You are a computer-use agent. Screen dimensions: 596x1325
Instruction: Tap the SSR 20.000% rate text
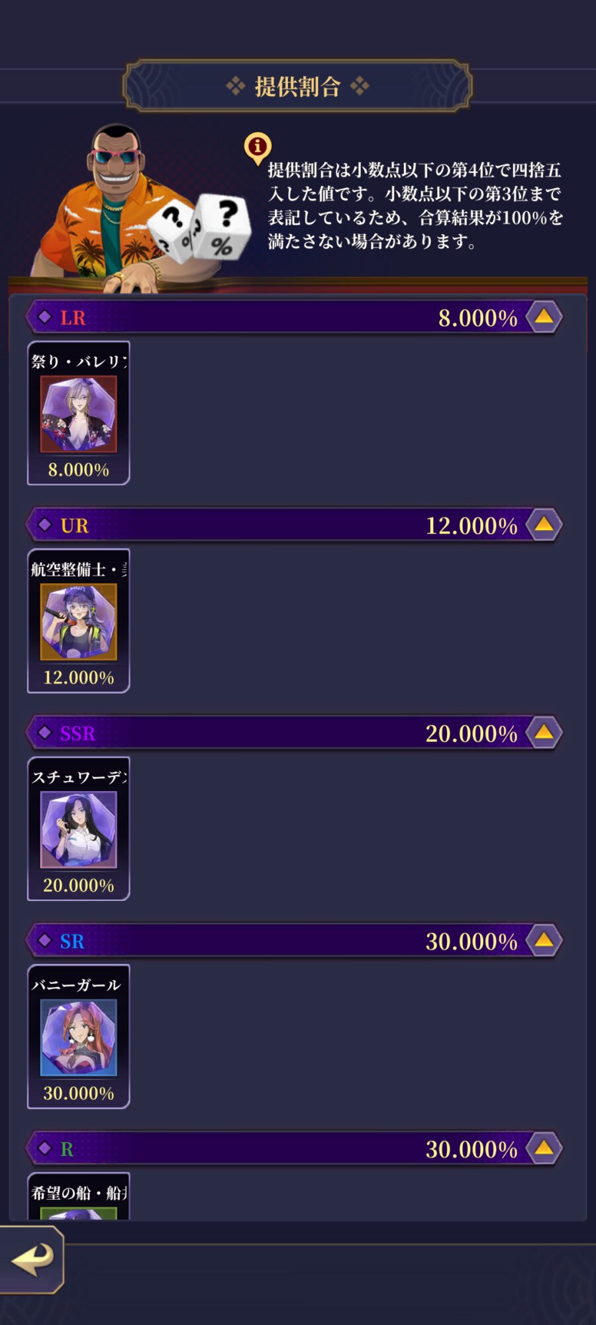tap(471, 733)
